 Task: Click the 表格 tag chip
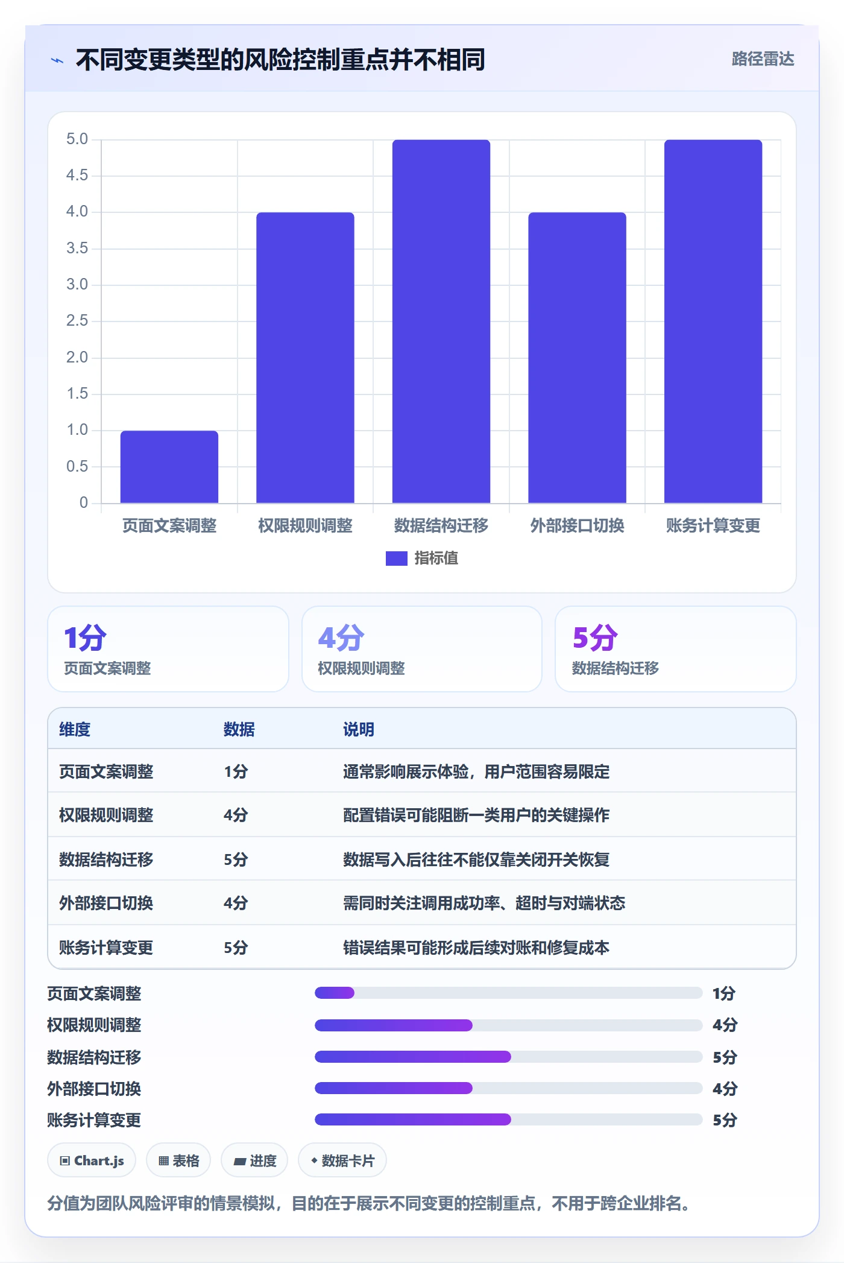pos(178,1160)
